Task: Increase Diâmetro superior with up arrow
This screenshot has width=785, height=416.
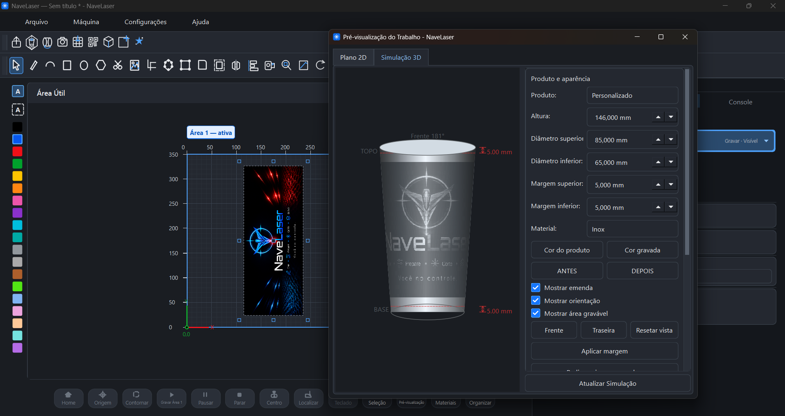Action: pos(658,140)
